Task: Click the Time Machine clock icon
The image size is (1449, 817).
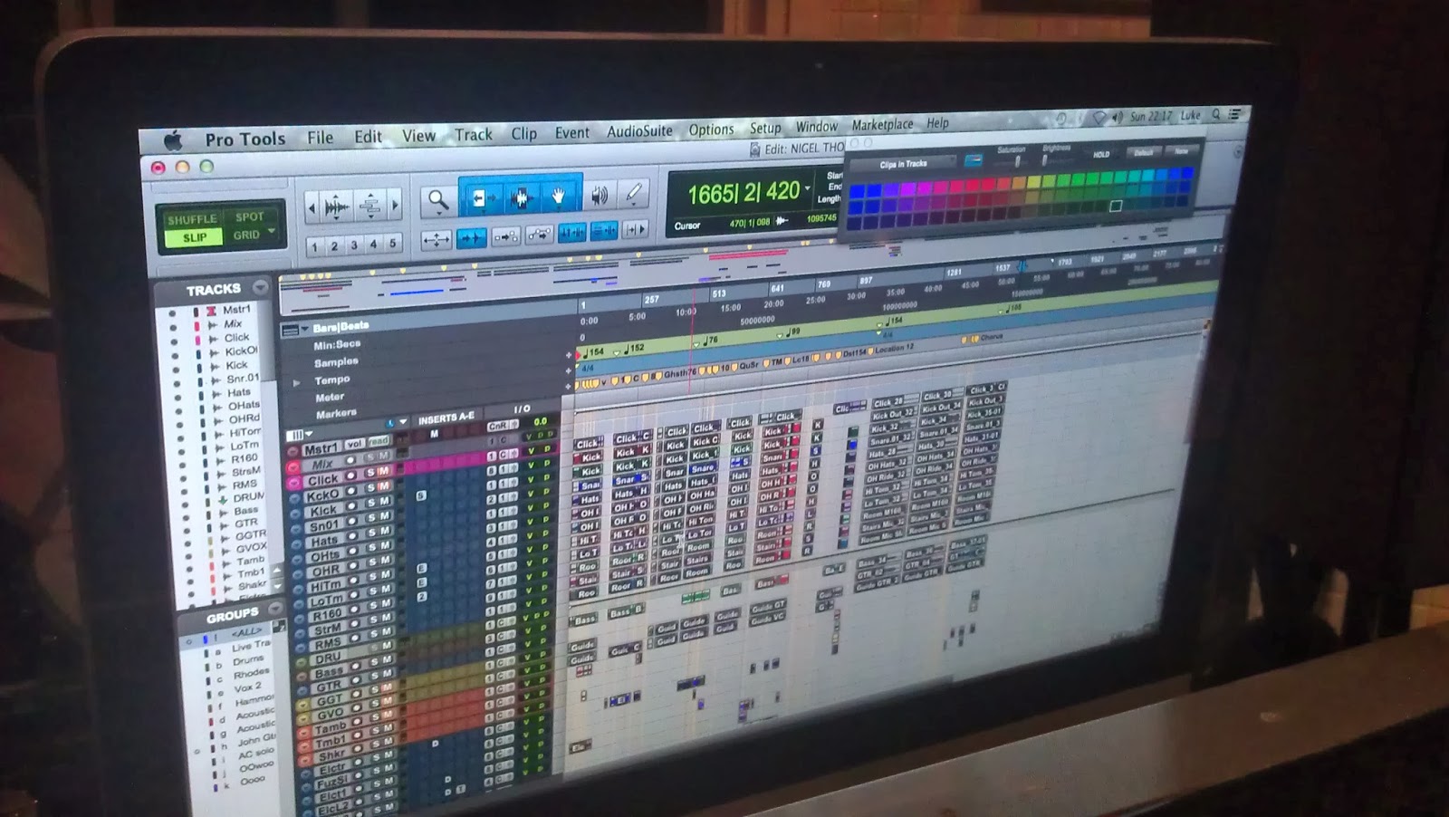Action: 1061,119
